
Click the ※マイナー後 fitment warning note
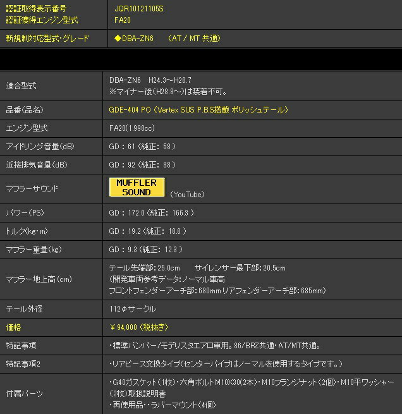click(168, 91)
